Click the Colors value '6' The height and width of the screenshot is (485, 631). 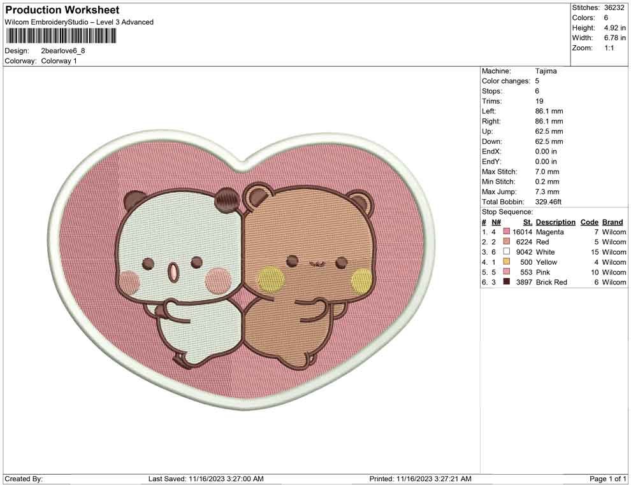(606, 18)
